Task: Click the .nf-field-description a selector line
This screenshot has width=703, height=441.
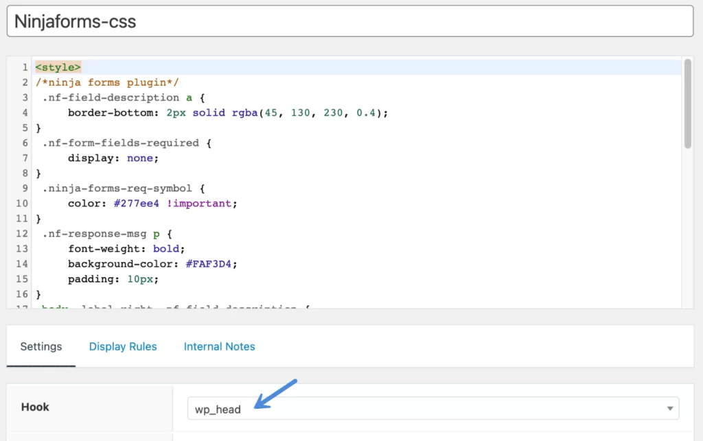Action: 124,97
